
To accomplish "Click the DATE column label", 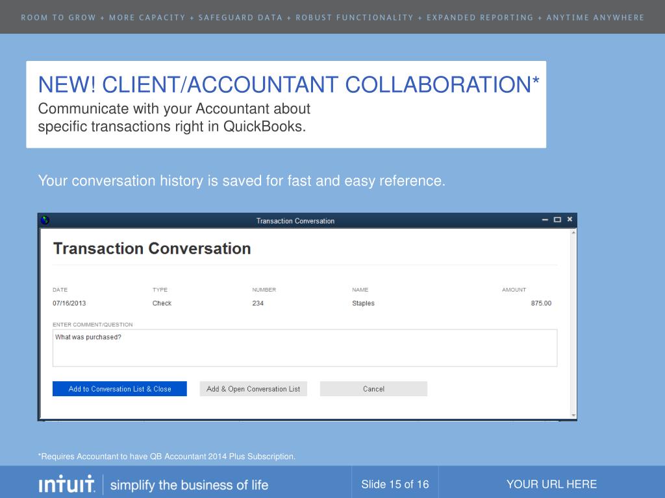I will pos(60,290).
